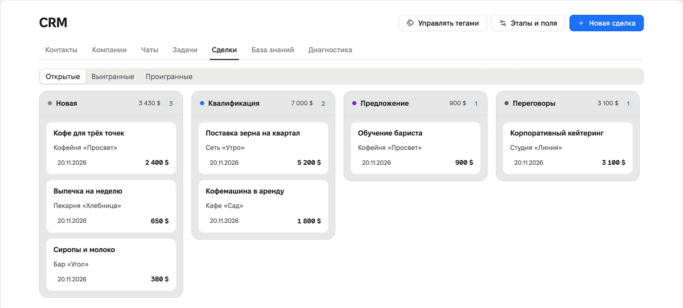Open the deal Обучение бариста
This screenshot has width=683, height=308.
[415, 148]
